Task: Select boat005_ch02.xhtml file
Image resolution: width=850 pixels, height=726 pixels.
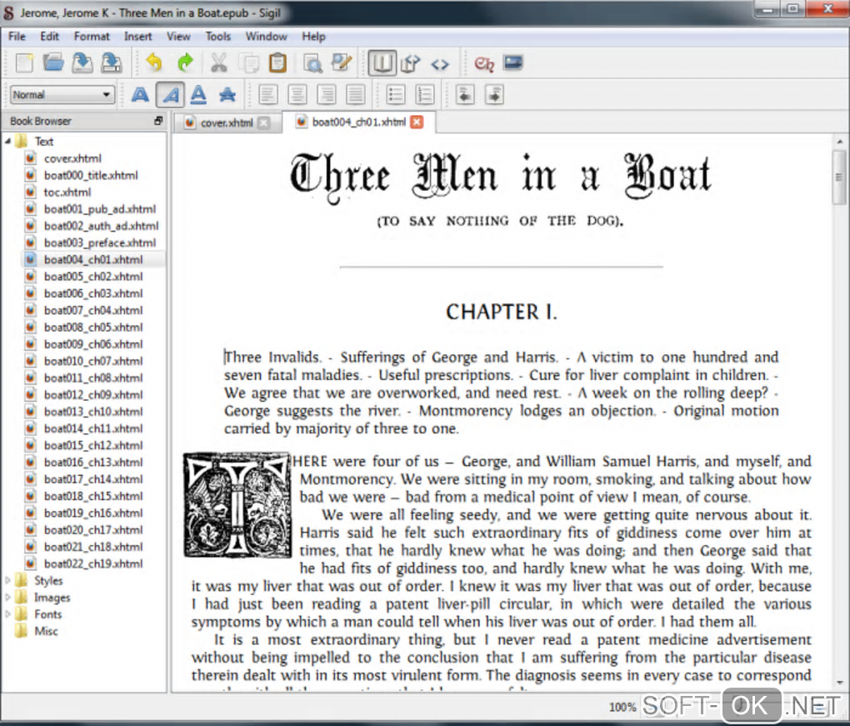Action: click(93, 277)
